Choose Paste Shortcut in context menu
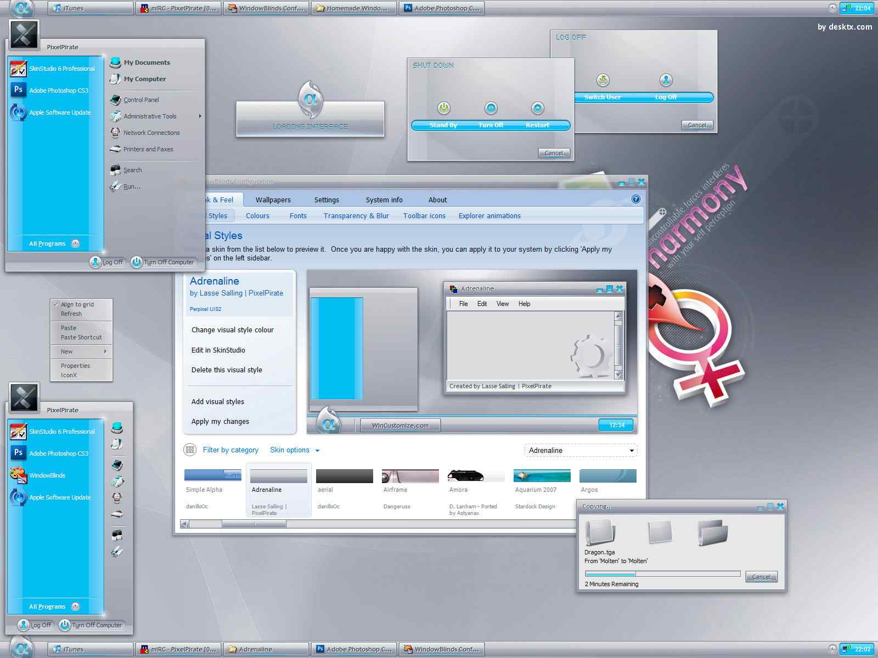This screenshot has width=878, height=658. pos(81,337)
